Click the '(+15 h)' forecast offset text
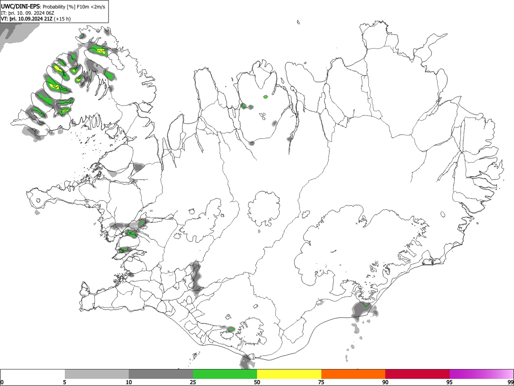The height and width of the screenshot is (386, 514). point(62,19)
